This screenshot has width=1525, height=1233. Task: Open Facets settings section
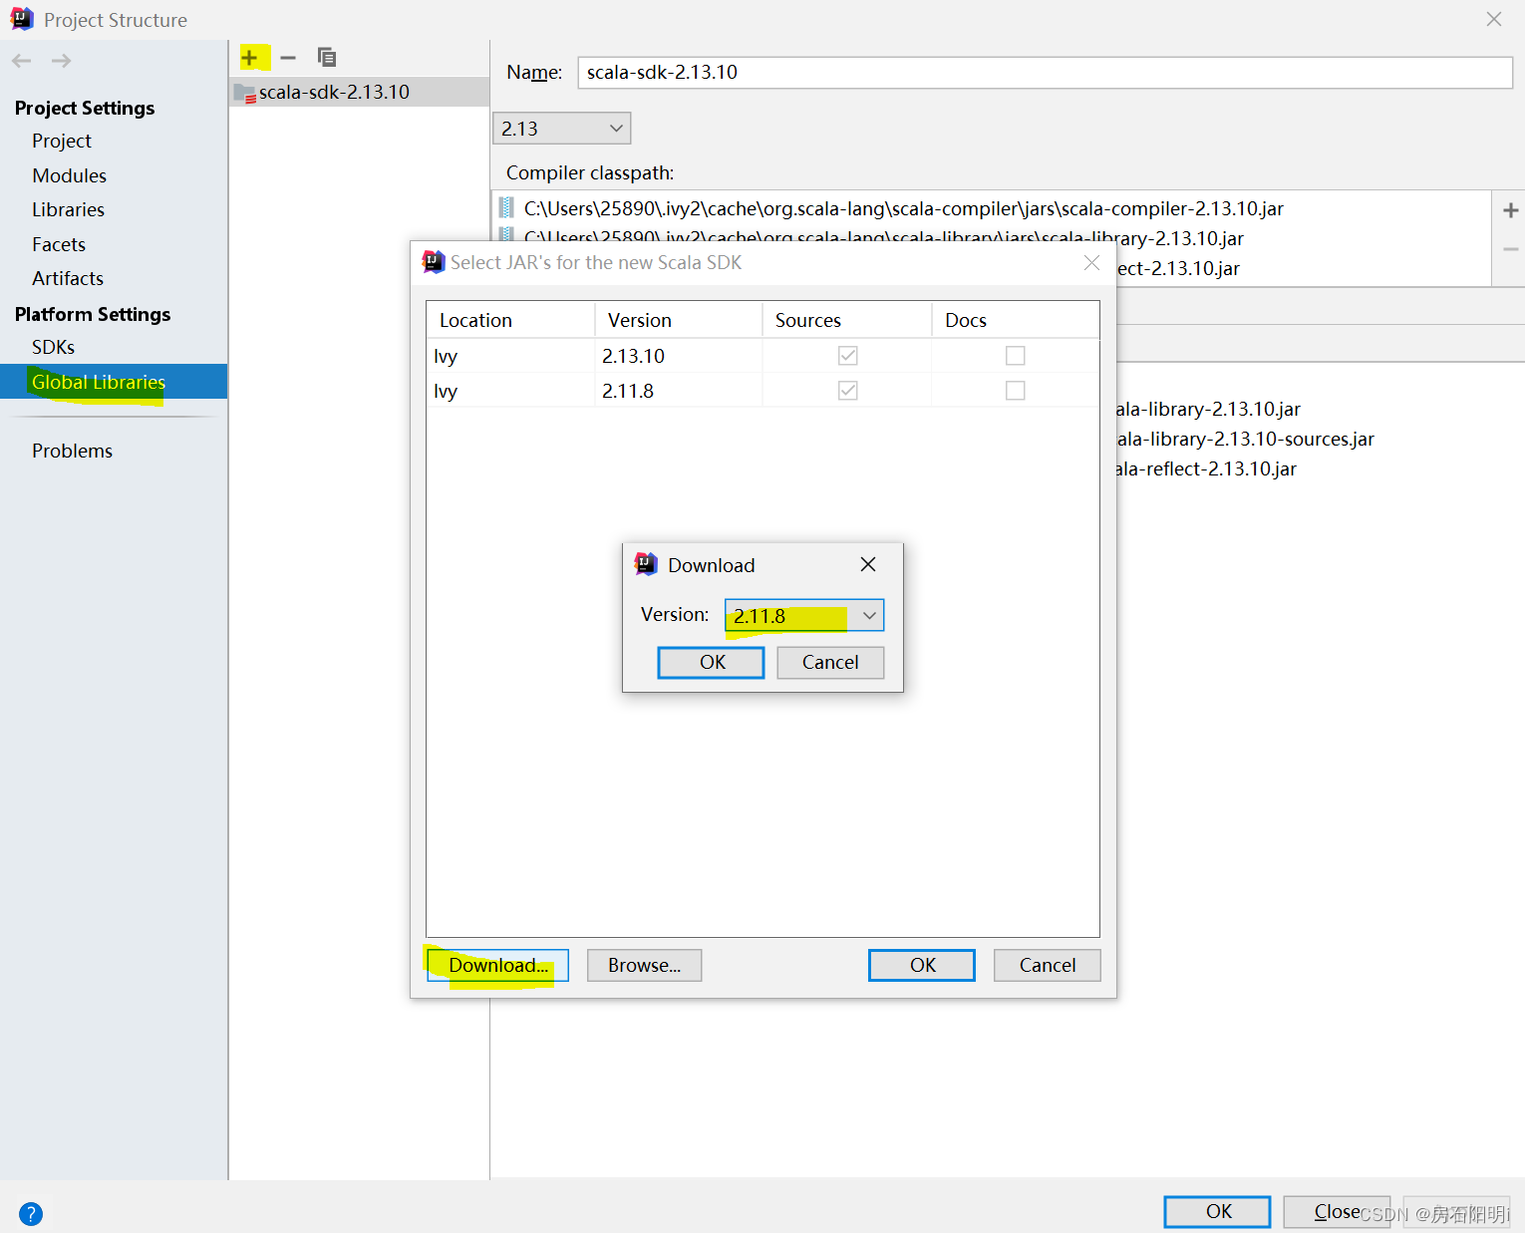(x=59, y=244)
